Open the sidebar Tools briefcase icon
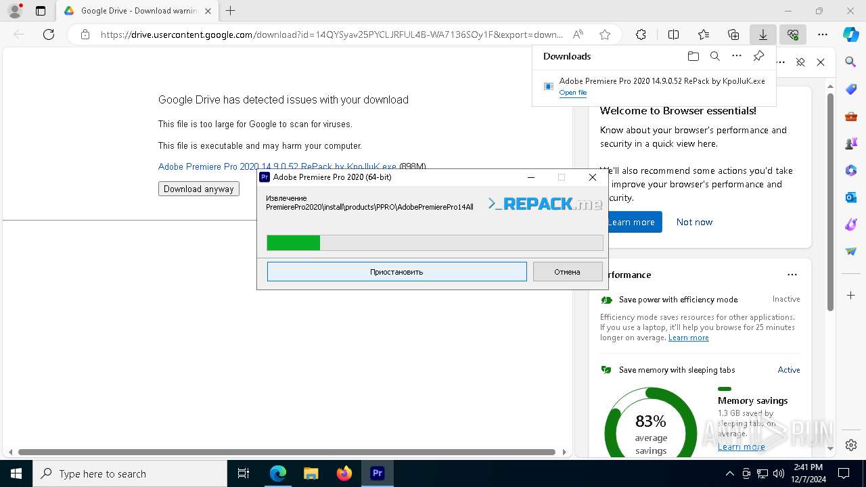The width and height of the screenshot is (866, 487). click(x=851, y=116)
